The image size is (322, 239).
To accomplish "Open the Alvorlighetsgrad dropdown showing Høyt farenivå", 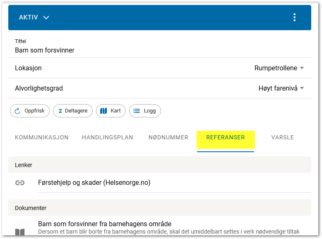I will pyautogui.click(x=281, y=88).
